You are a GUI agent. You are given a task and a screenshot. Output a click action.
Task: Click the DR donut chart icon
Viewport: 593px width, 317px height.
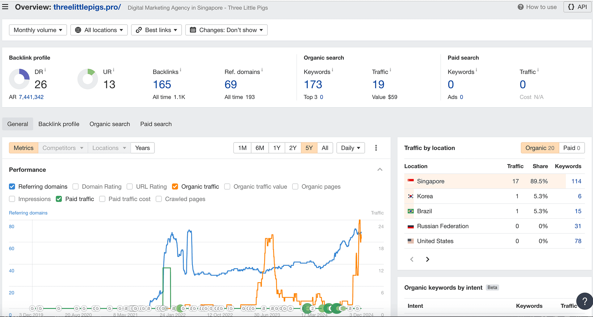19,79
